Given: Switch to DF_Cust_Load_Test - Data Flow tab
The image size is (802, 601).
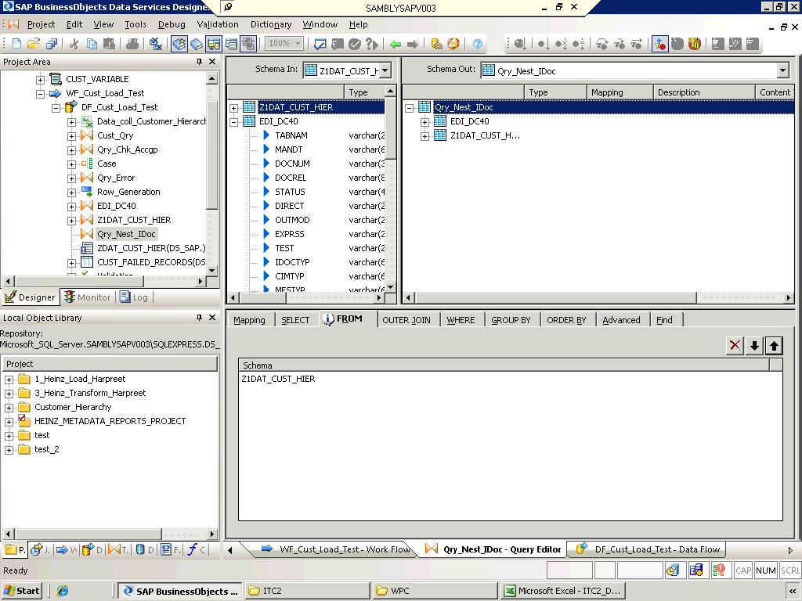Looking at the screenshot, I should coord(648,549).
